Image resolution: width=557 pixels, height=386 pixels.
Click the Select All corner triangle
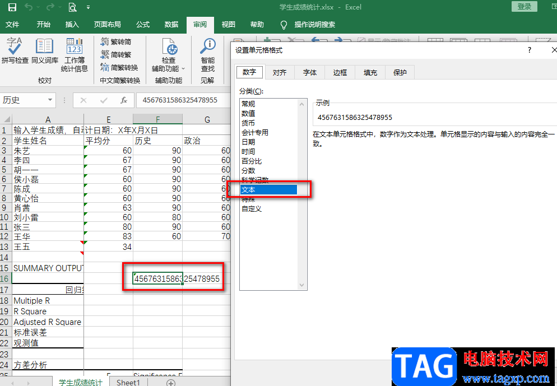(x=6, y=119)
